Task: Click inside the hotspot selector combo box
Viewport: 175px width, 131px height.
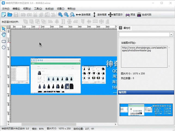Action: pyautogui.click(x=144, y=35)
